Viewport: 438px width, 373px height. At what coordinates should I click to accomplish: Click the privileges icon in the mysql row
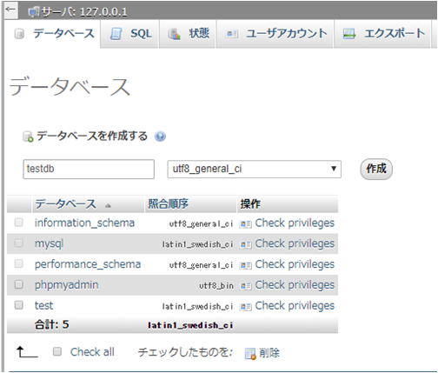coord(245,245)
